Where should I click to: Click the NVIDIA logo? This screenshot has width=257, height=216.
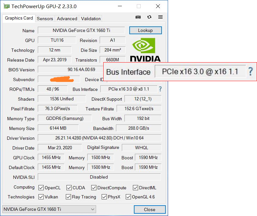point(145,50)
